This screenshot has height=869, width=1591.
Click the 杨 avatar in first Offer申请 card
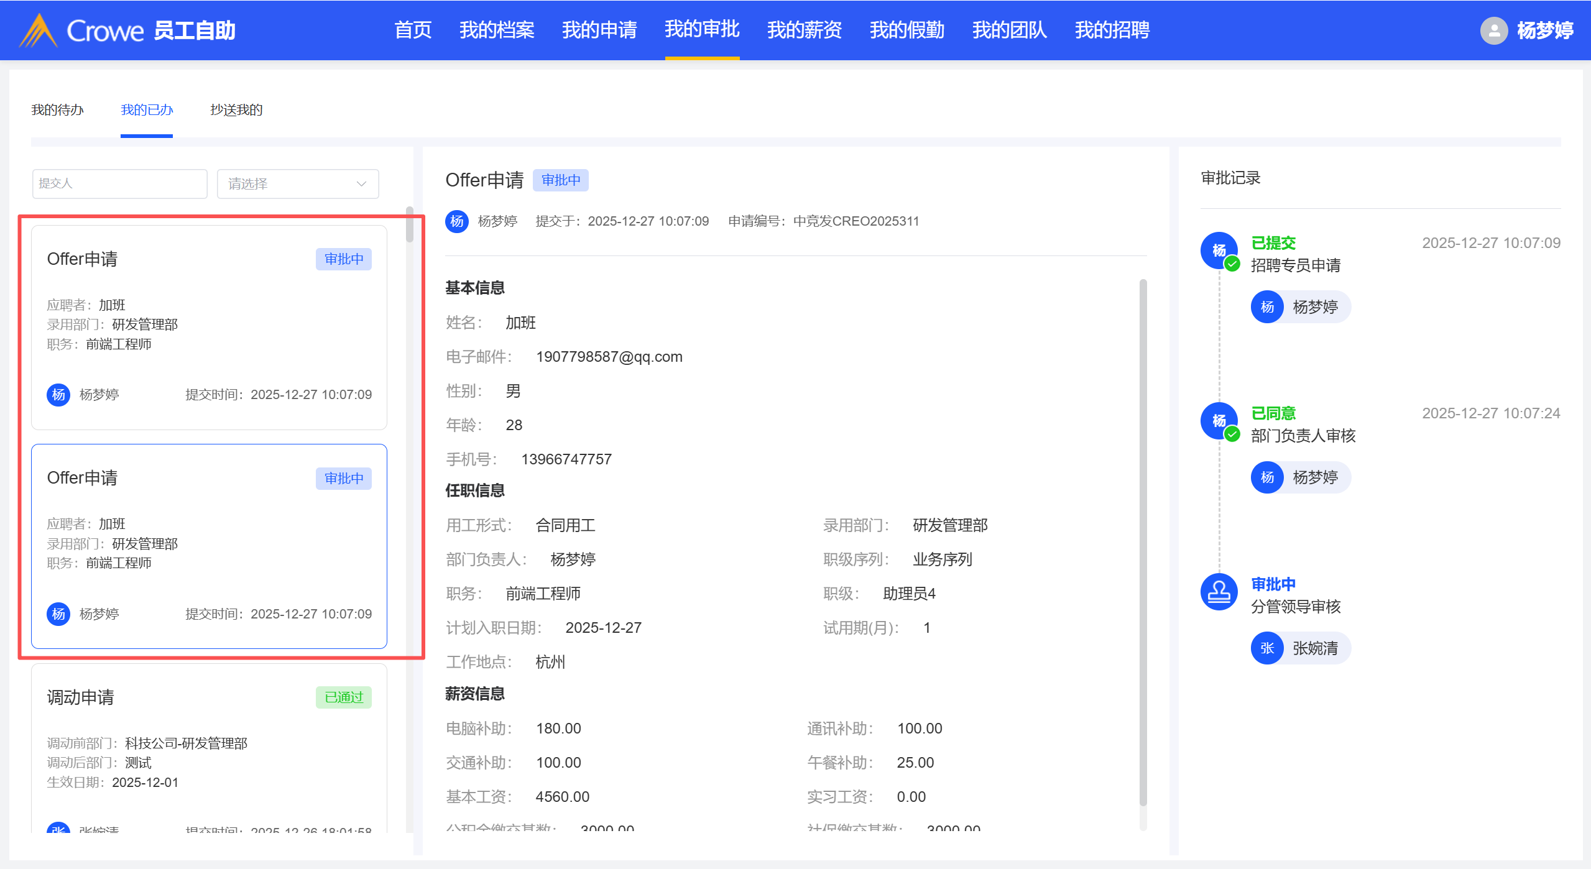(58, 395)
